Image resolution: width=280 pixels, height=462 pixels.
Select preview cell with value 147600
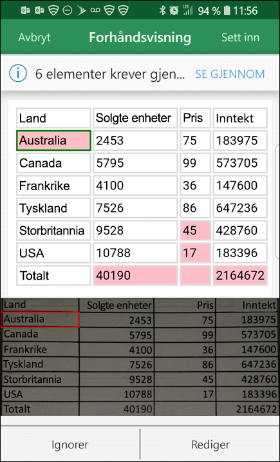click(x=240, y=186)
